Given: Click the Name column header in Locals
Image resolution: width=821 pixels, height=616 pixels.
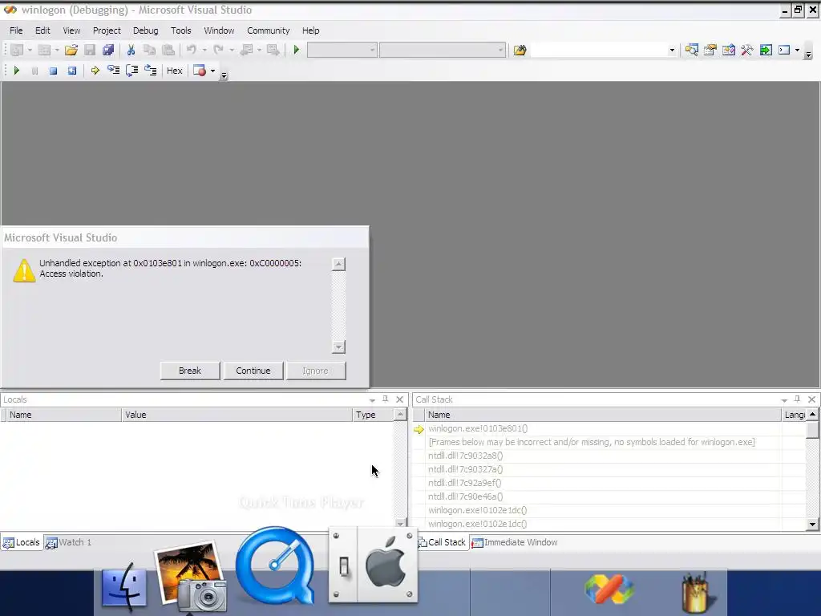Looking at the screenshot, I should click(x=64, y=415).
